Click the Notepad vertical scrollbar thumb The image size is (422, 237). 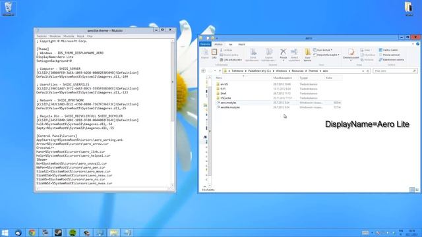(x=173, y=82)
